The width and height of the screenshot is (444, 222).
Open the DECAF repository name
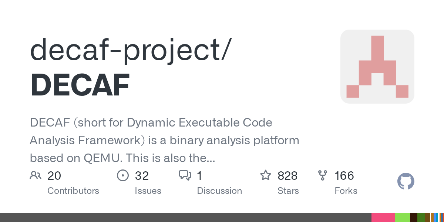80,86
